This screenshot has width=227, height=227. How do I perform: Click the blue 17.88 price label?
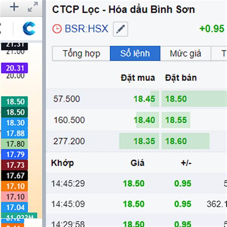pyautogui.click(x=14, y=133)
